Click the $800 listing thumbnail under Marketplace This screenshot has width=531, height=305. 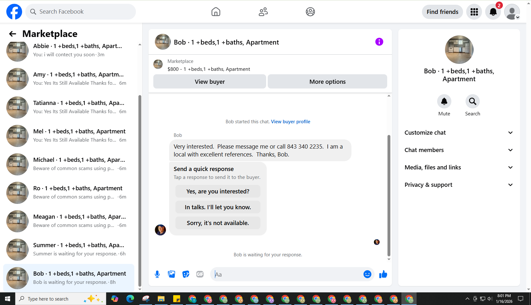[158, 64]
